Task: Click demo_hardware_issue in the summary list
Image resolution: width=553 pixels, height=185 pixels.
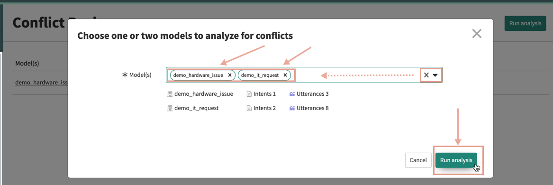Action: pyautogui.click(x=204, y=94)
